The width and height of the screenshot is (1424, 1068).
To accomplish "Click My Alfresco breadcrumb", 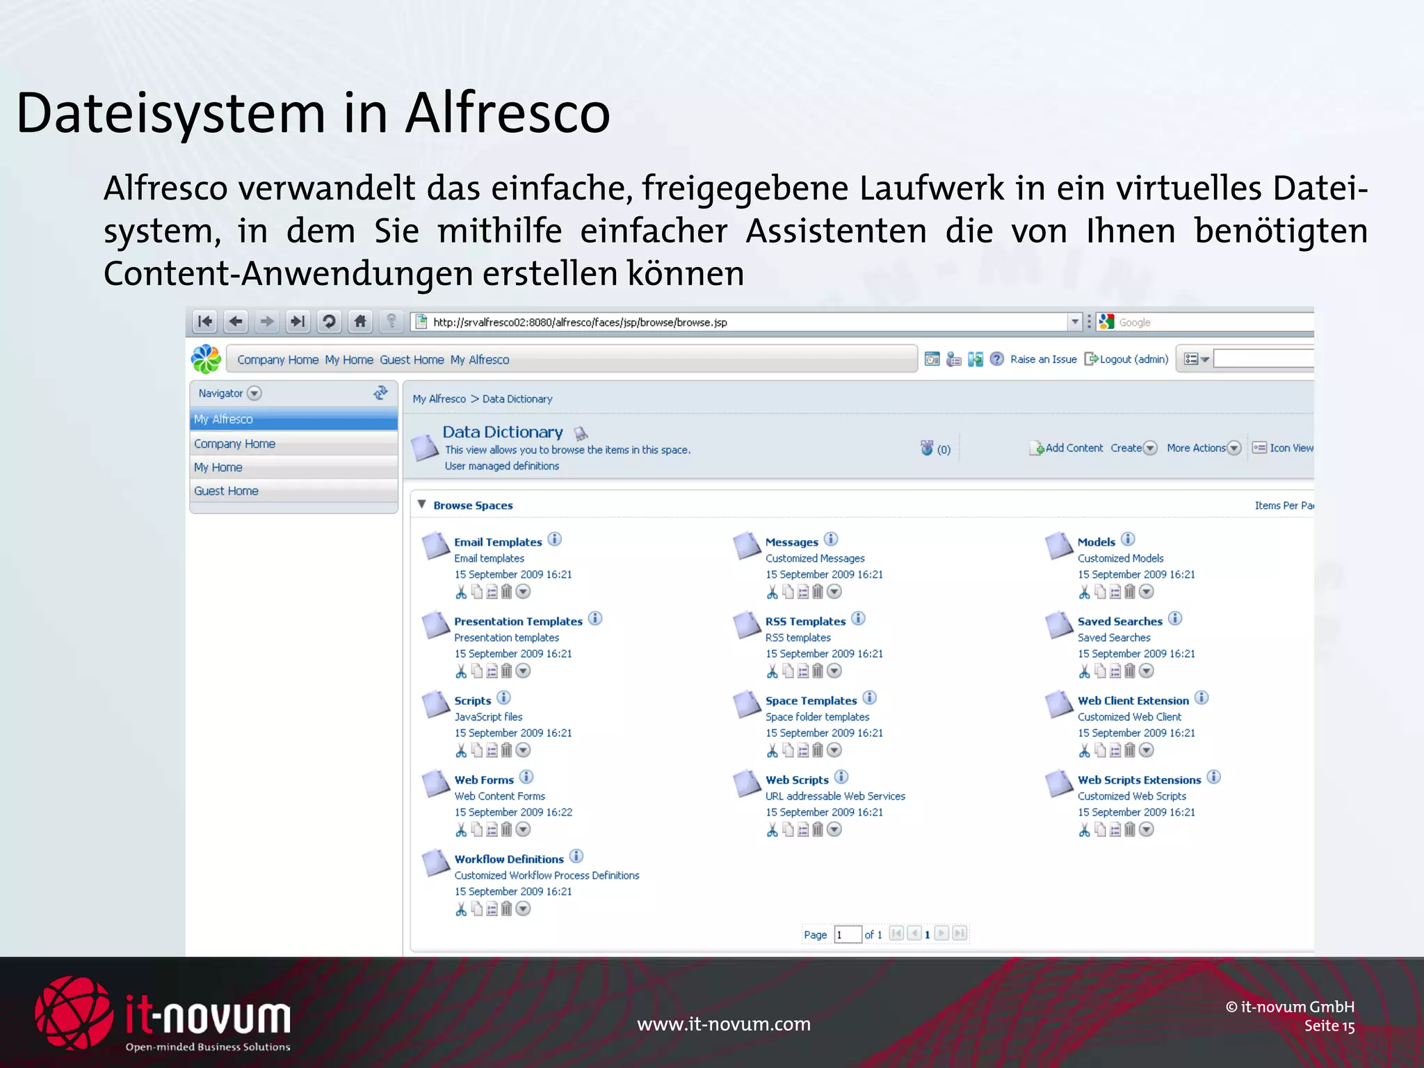I will (x=439, y=398).
